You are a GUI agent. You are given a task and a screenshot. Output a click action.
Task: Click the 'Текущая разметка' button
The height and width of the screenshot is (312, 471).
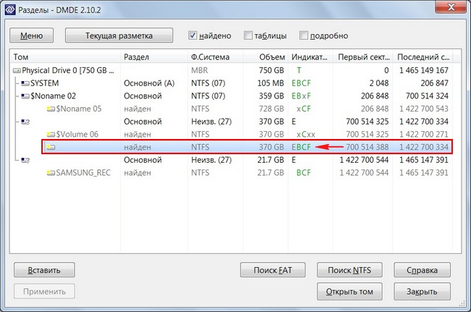pos(119,35)
